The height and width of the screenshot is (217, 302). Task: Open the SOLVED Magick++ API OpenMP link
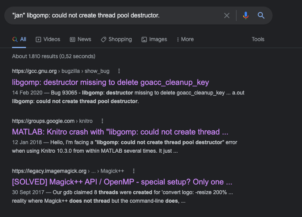point(122,182)
